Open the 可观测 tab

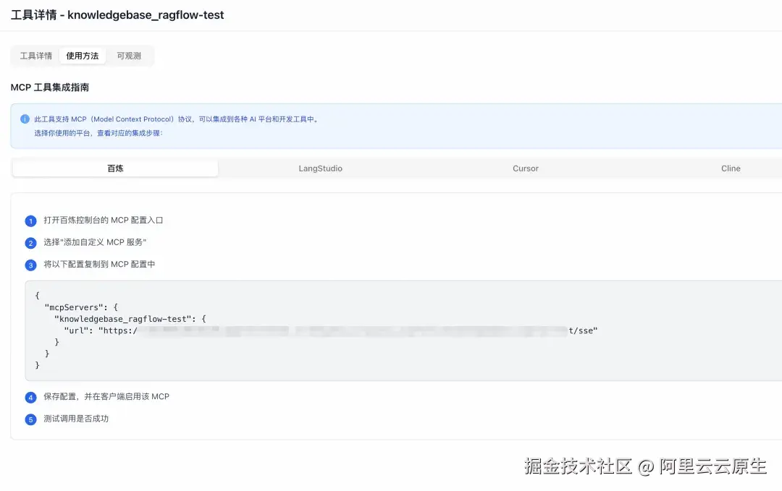[x=129, y=56]
